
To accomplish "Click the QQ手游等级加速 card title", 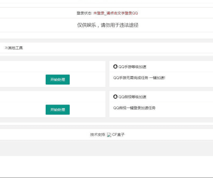I will pos(132,67).
